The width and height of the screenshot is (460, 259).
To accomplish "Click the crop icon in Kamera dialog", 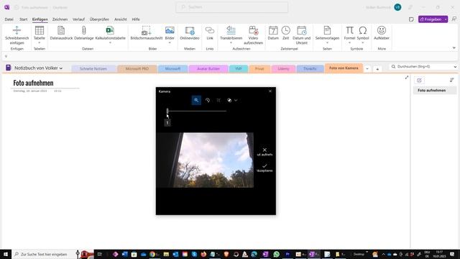I will coord(218,100).
